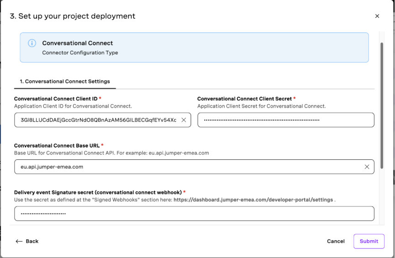Focus the Conversational Connect Client Secret input

[286, 120]
